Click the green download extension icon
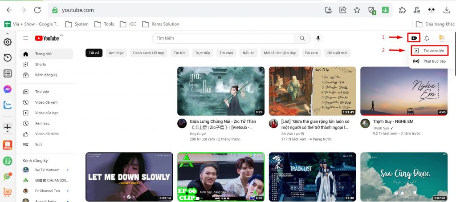456x202 pixels. [385, 10]
